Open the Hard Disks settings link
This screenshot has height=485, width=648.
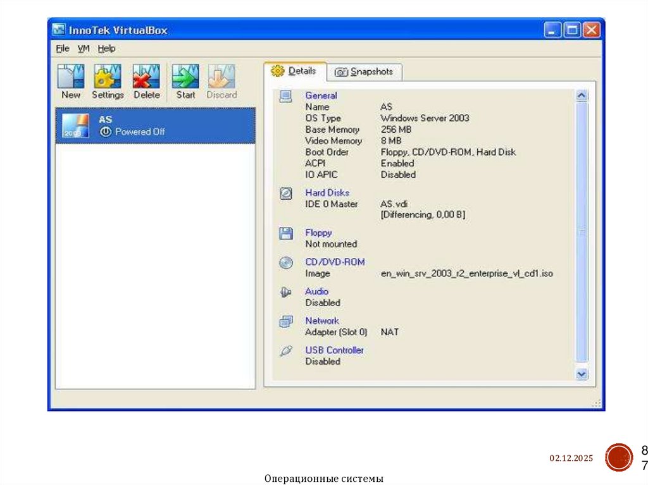(x=327, y=193)
